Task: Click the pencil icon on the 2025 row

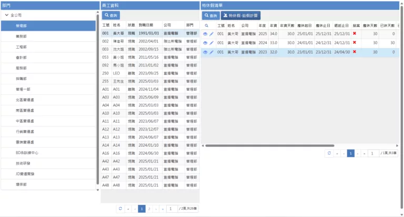Action: coord(211,34)
